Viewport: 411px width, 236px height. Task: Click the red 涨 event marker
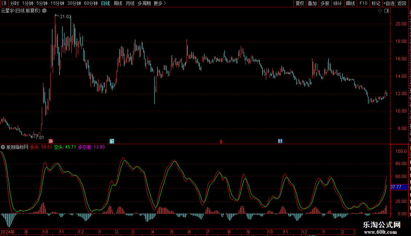click(51, 141)
